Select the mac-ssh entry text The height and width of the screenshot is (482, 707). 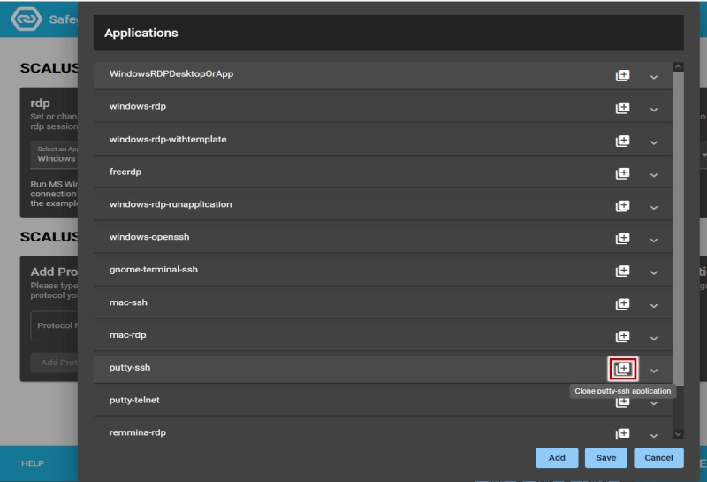pyautogui.click(x=128, y=302)
